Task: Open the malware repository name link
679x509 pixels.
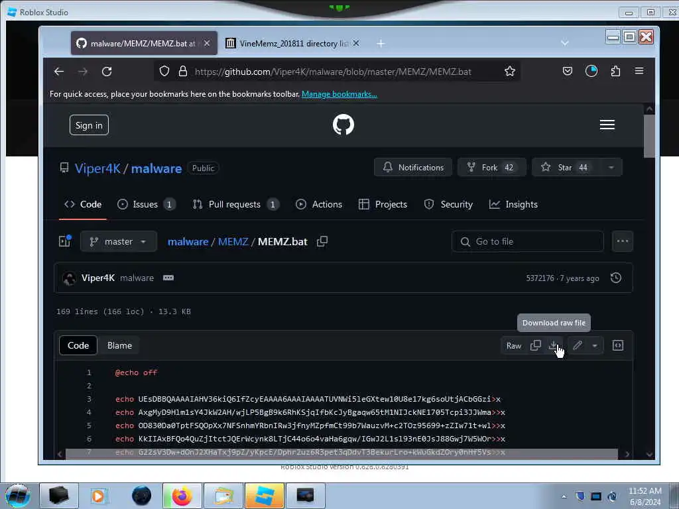Action: click(156, 168)
